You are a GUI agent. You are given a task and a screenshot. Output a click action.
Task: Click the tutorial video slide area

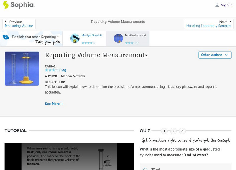click(x=69, y=156)
